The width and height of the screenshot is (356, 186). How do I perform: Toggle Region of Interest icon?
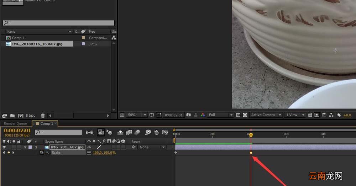(x=238, y=115)
